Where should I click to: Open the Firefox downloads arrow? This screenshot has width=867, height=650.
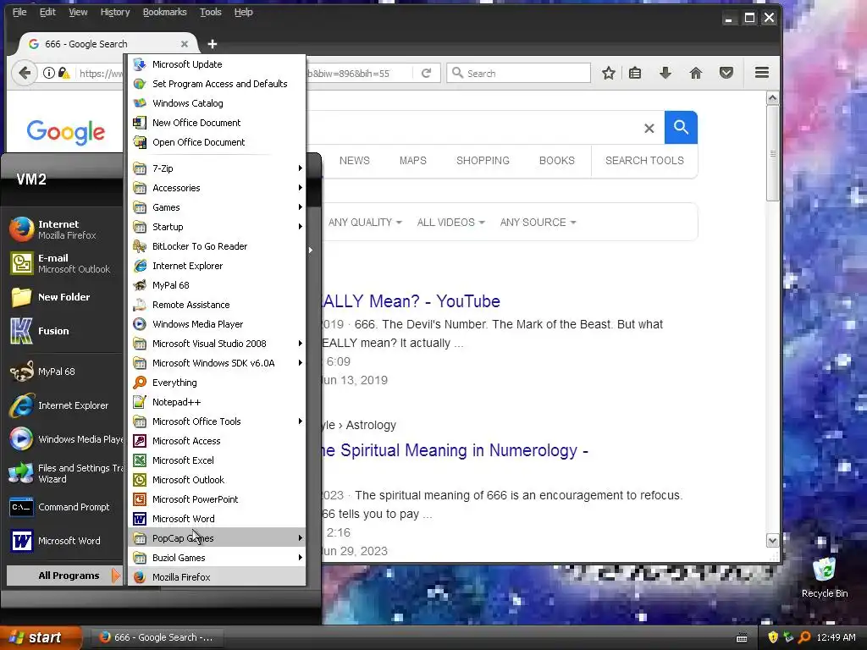point(665,73)
